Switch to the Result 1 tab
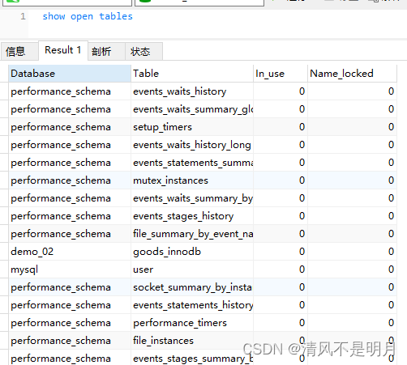This screenshot has width=407, height=365. click(x=63, y=50)
